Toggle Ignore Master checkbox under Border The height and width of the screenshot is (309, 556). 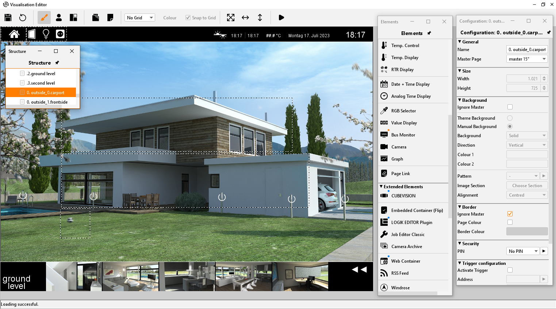(x=510, y=214)
